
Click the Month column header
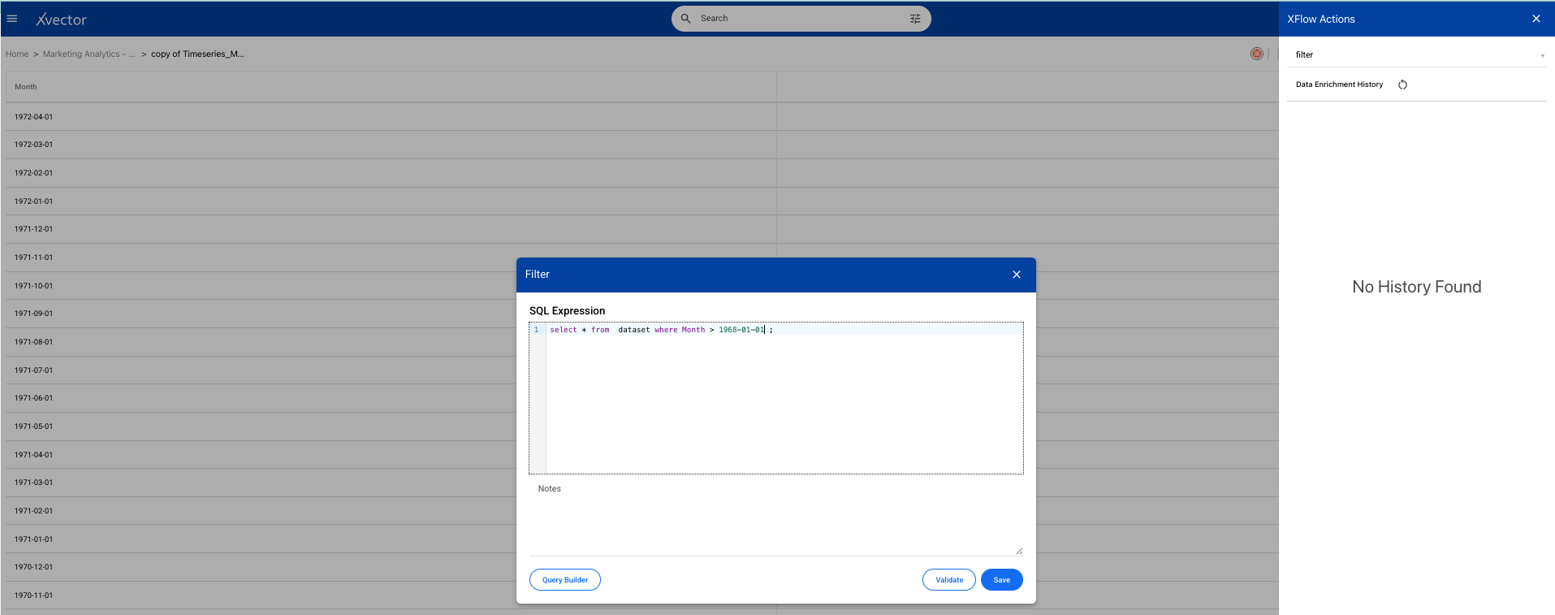pos(26,87)
